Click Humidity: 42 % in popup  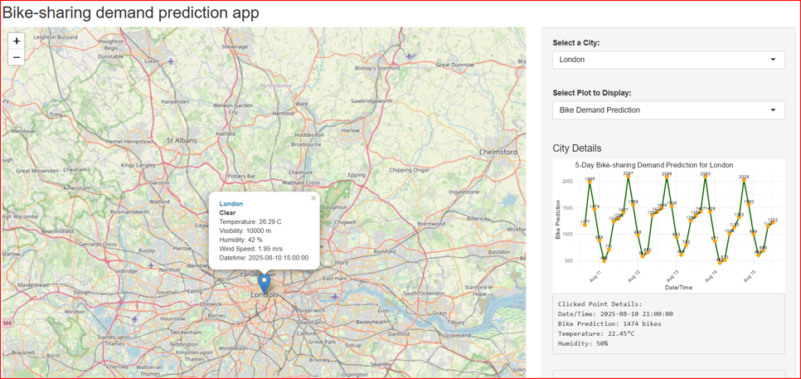(240, 240)
